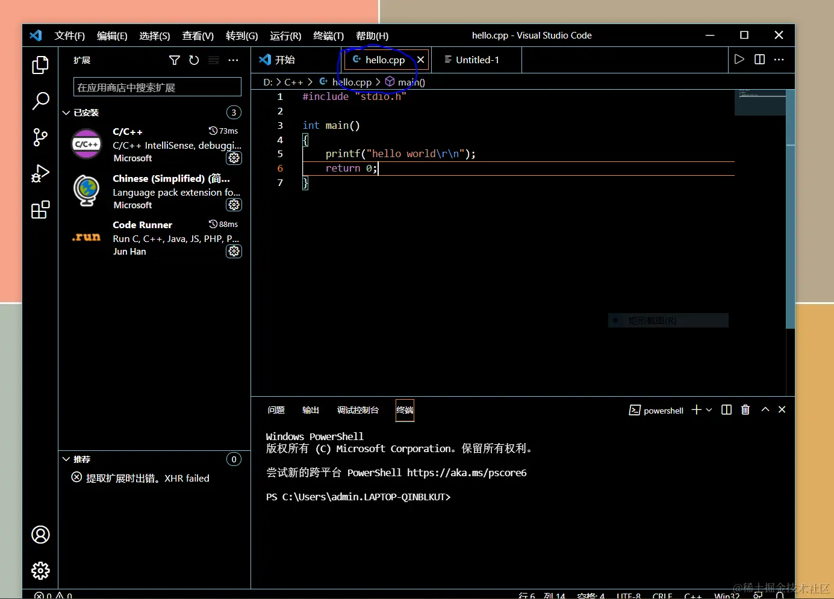Open the Search view in activity bar
834x599 pixels.
(40, 101)
